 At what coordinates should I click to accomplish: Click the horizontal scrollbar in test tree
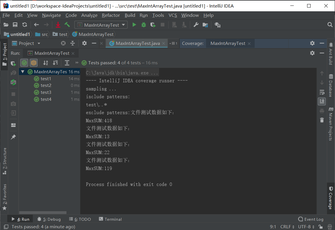tap(43, 213)
